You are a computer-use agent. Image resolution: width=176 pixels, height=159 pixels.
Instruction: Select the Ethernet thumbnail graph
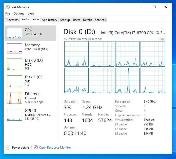(x=15, y=98)
